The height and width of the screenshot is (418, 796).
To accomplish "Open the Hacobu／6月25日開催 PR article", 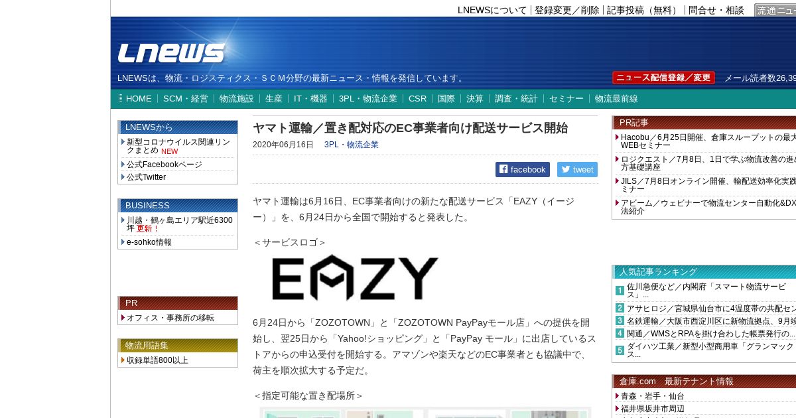I will pyautogui.click(x=708, y=141).
